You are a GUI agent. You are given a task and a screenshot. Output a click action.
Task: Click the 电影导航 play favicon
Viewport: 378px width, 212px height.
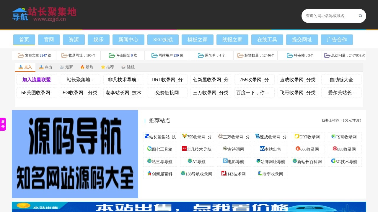click(x=225, y=161)
